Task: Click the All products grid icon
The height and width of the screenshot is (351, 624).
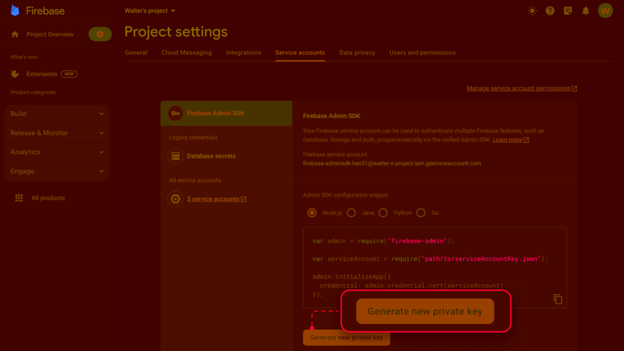Action: click(19, 198)
